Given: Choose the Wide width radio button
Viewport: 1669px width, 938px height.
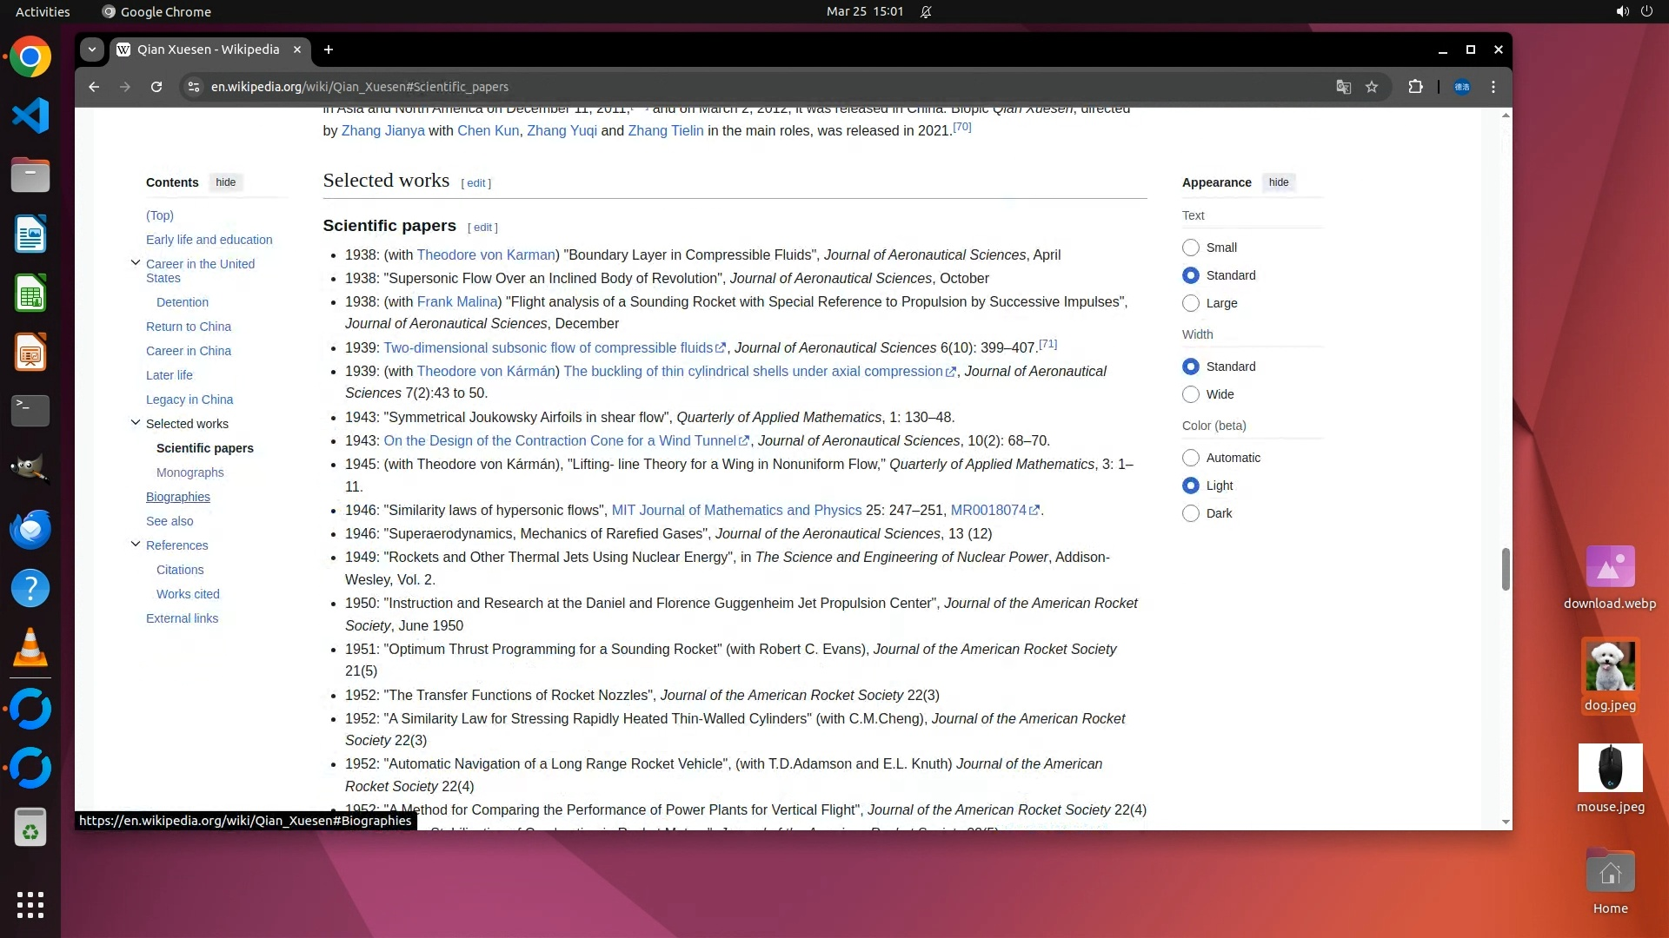Looking at the screenshot, I should click(1191, 394).
